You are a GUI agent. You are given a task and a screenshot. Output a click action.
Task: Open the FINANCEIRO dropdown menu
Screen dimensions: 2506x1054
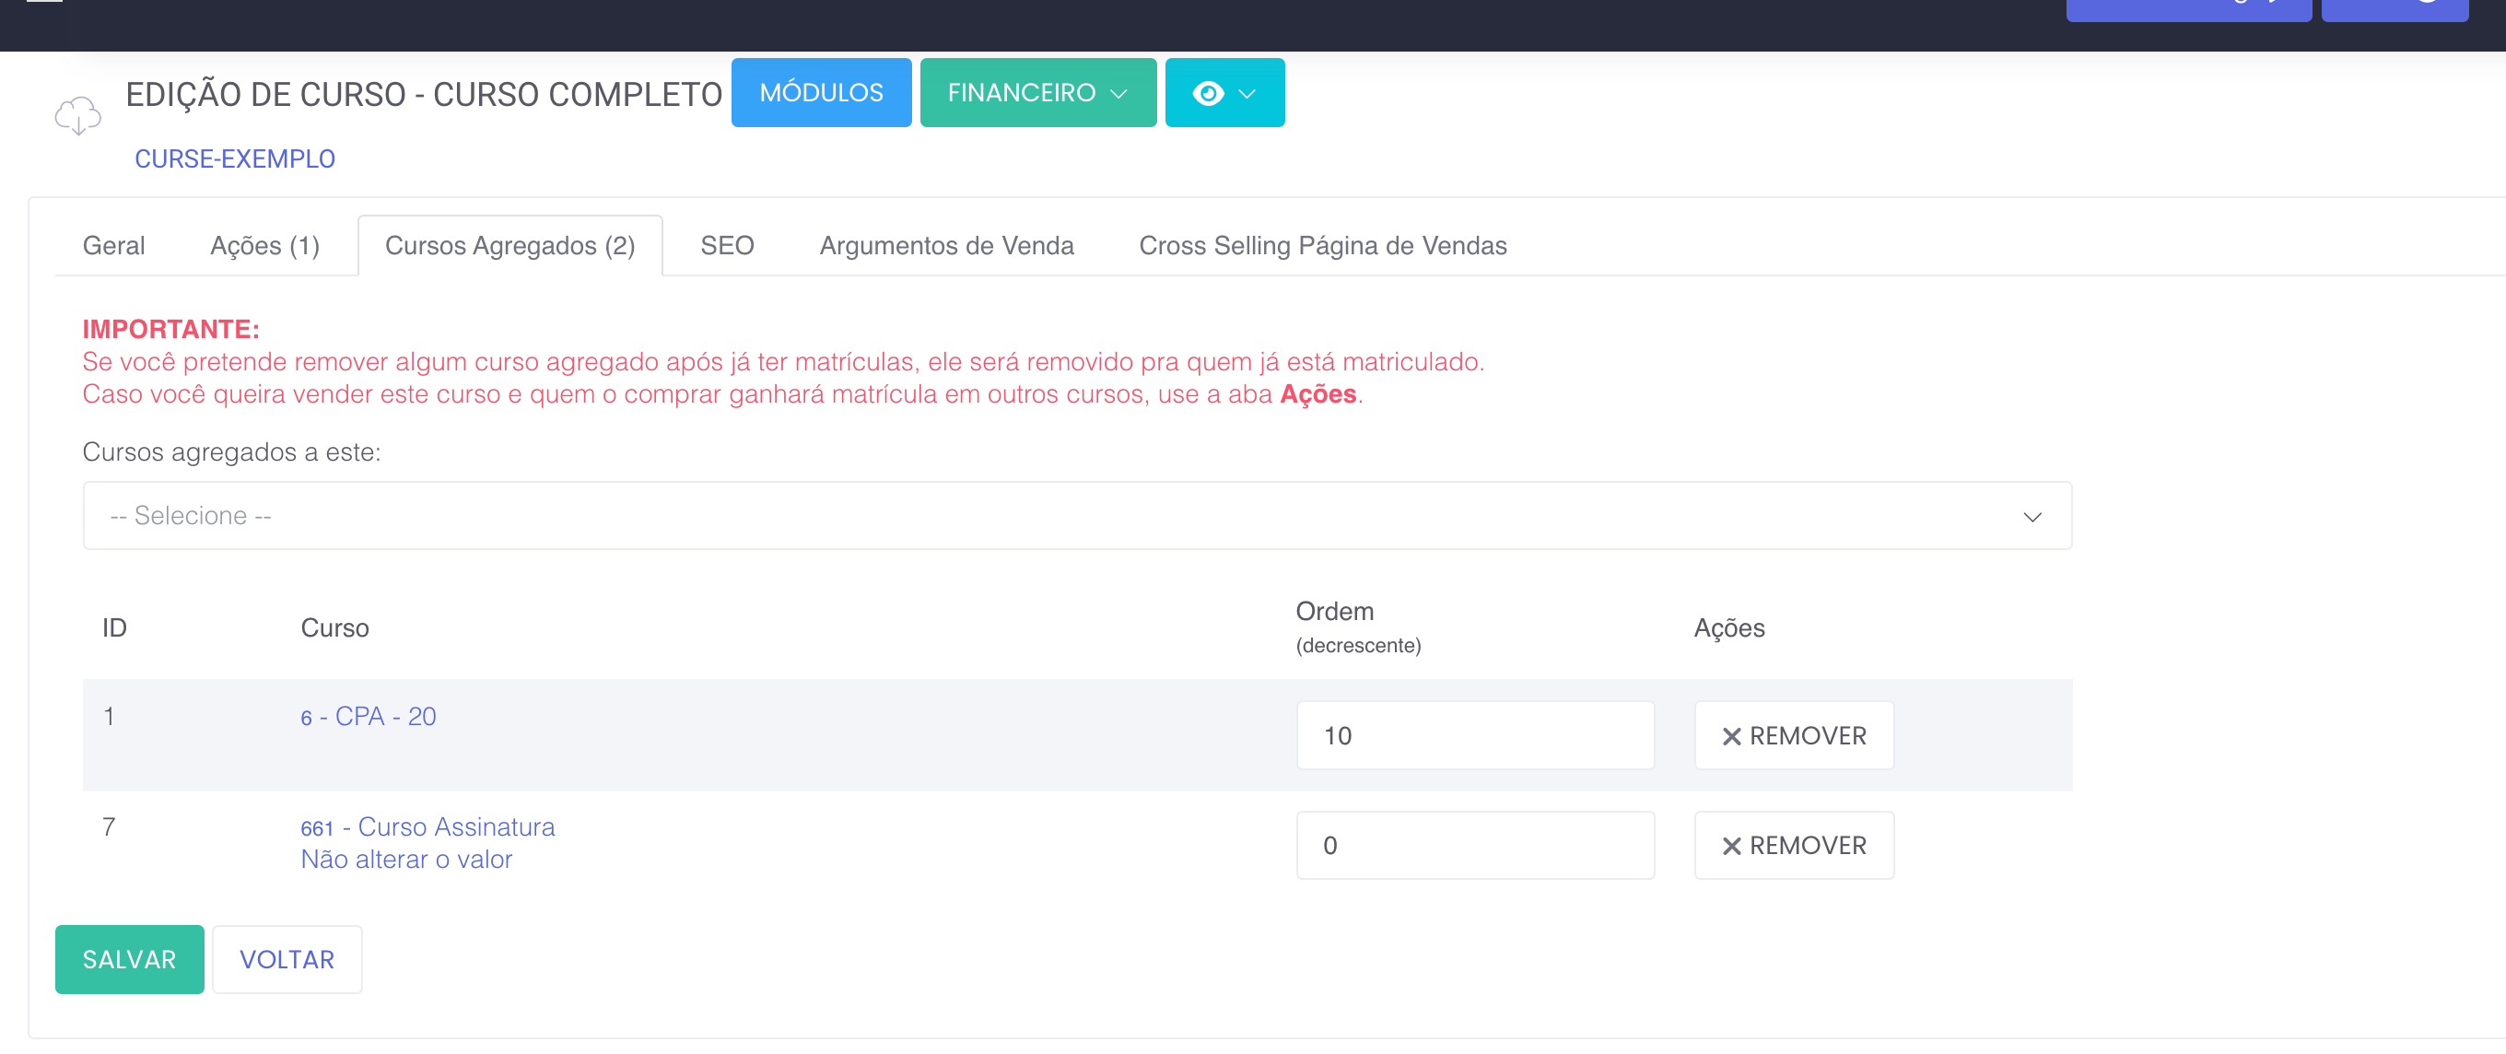[1037, 93]
